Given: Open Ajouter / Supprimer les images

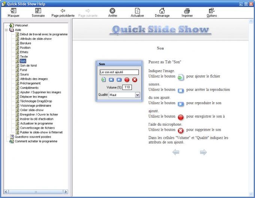Looking at the screenshot, I should (x=40, y=92).
